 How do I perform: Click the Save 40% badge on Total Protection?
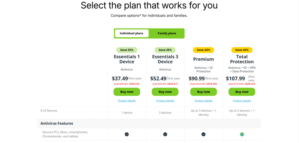click(242, 50)
